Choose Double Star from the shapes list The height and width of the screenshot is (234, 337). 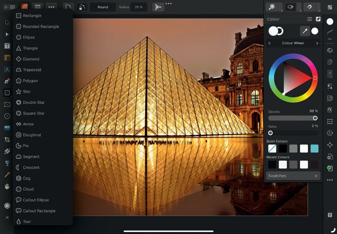[x=33, y=102]
